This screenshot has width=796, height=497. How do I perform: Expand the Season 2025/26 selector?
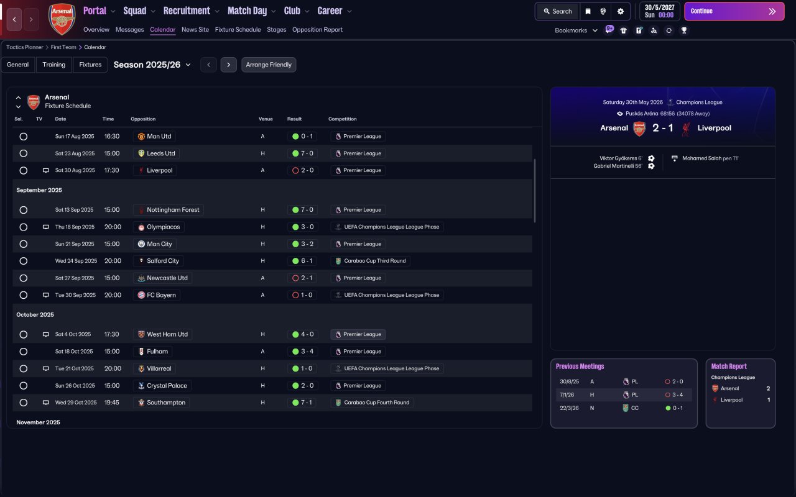click(152, 65)
